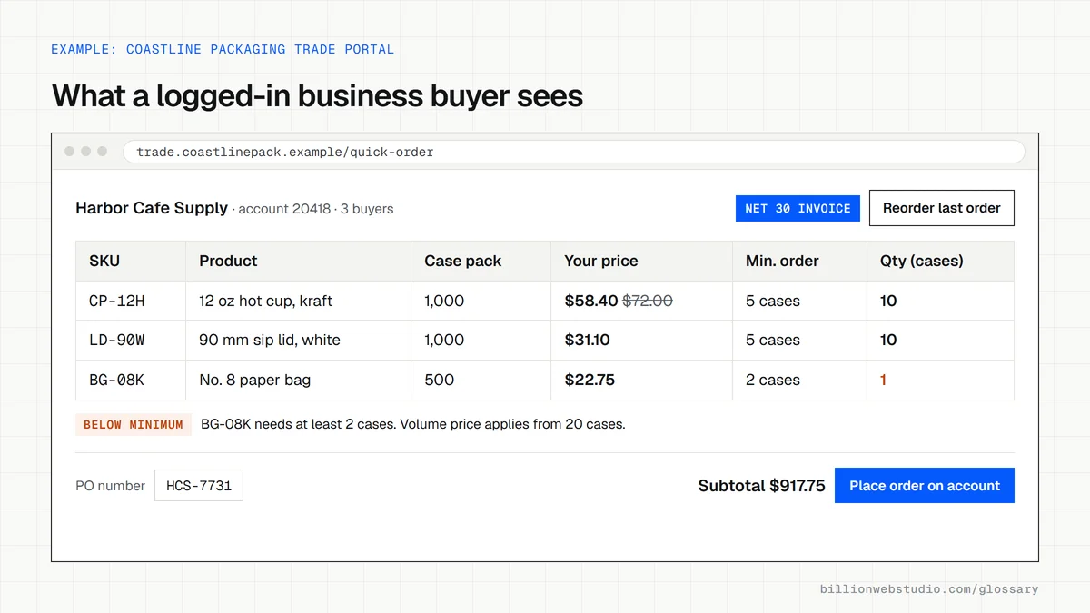1090x613 pixels.
Task: Click the BG-08K needs at least 2 cases message
Action: pos(413,424)
